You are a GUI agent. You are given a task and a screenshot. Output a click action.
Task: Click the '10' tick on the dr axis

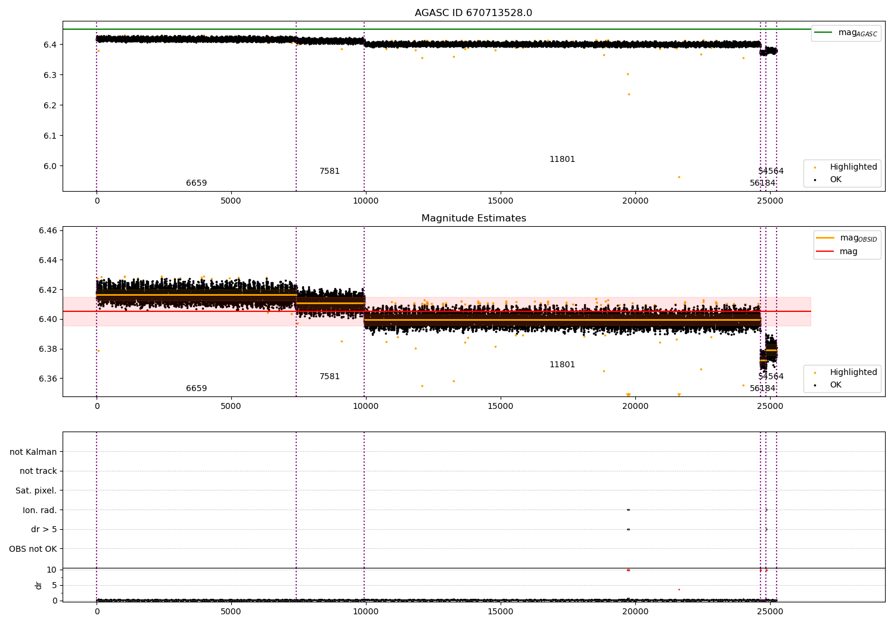52,570
